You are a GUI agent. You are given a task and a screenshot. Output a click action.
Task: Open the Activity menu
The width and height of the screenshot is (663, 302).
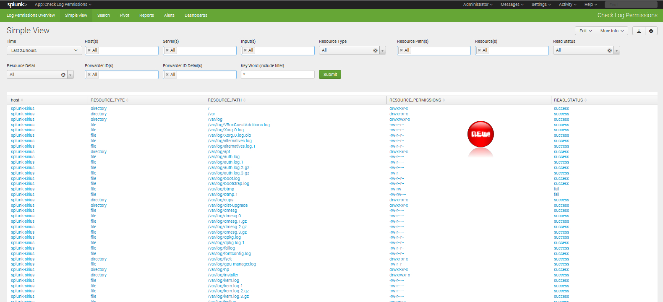point(568,4)
